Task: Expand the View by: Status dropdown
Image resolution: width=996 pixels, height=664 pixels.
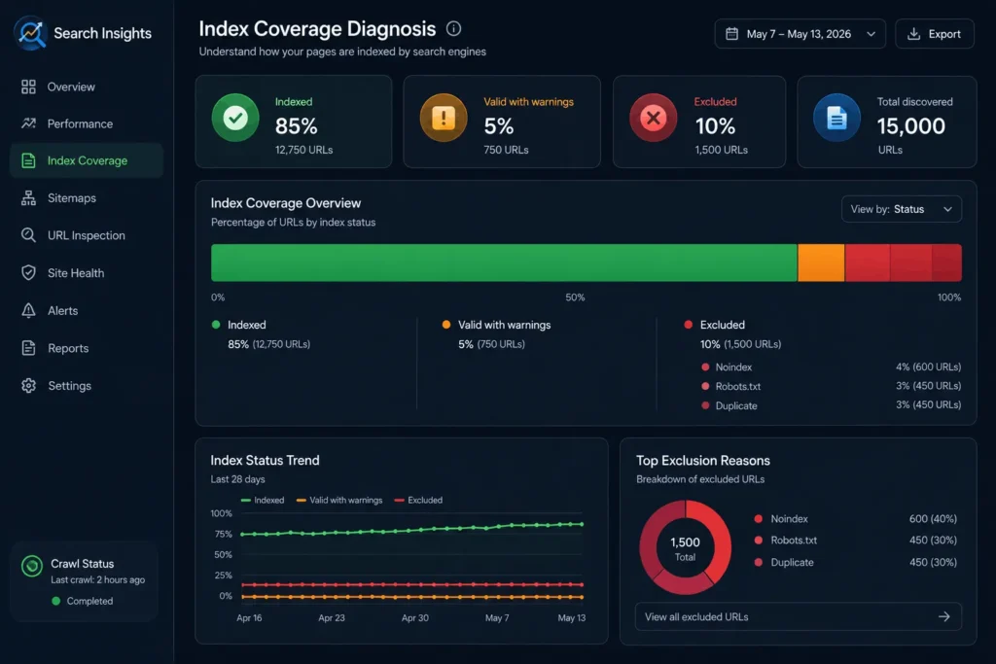Action: (x=902, y=209)
